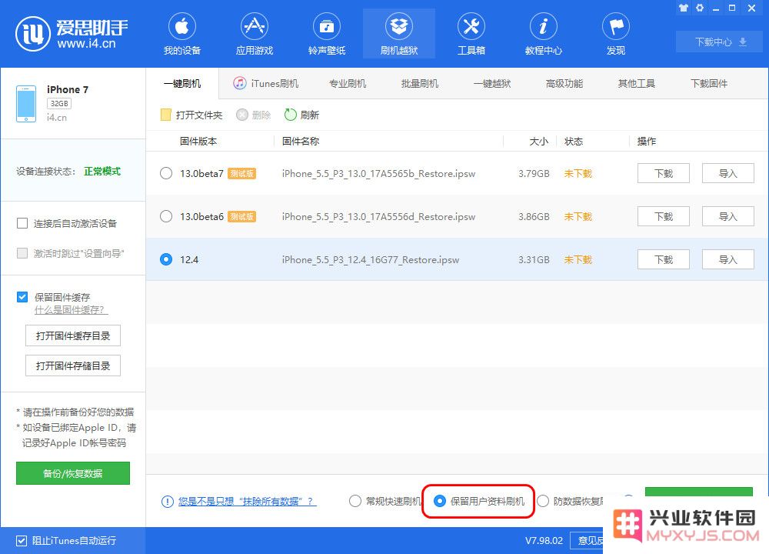Click the 大小 column header

point(538,142)
